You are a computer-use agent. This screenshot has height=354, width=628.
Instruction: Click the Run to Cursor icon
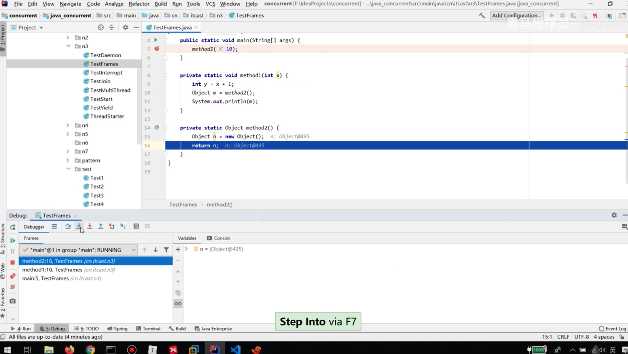[x=122, y=226]
